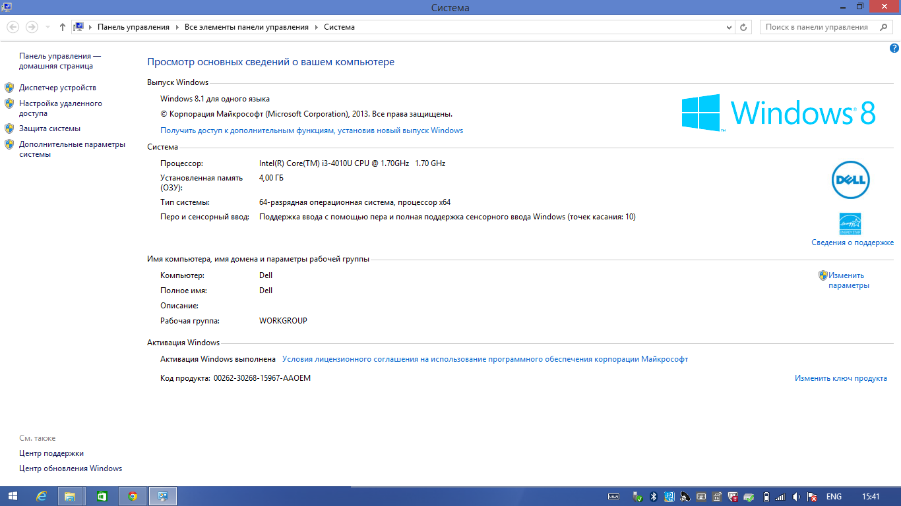This screenshot has height=506, width=901.
Task: Click the 4,00 ГБ memory value
Action: pos(272,178)
